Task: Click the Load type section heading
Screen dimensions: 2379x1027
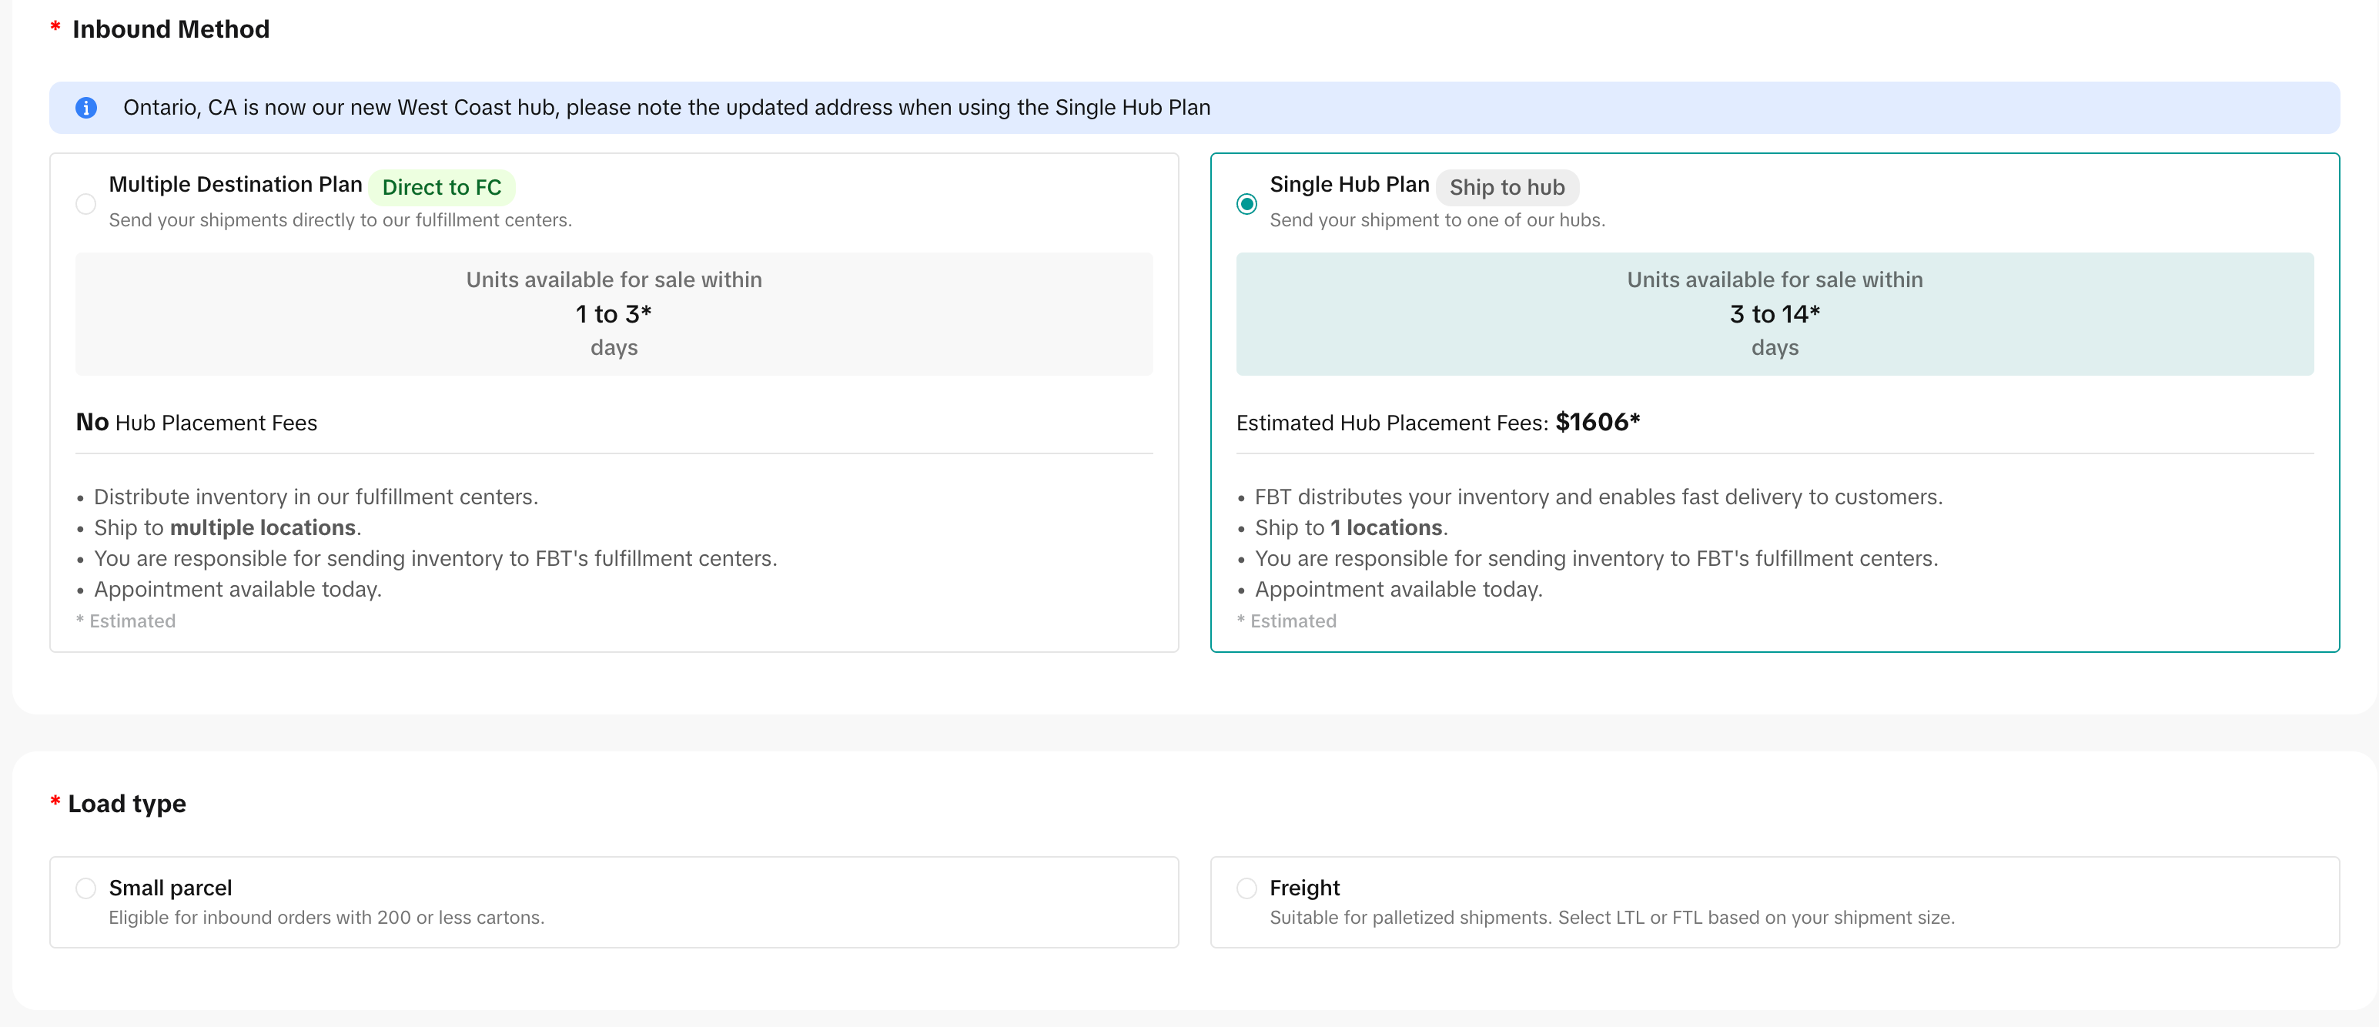Action: [x=126, y=804]
